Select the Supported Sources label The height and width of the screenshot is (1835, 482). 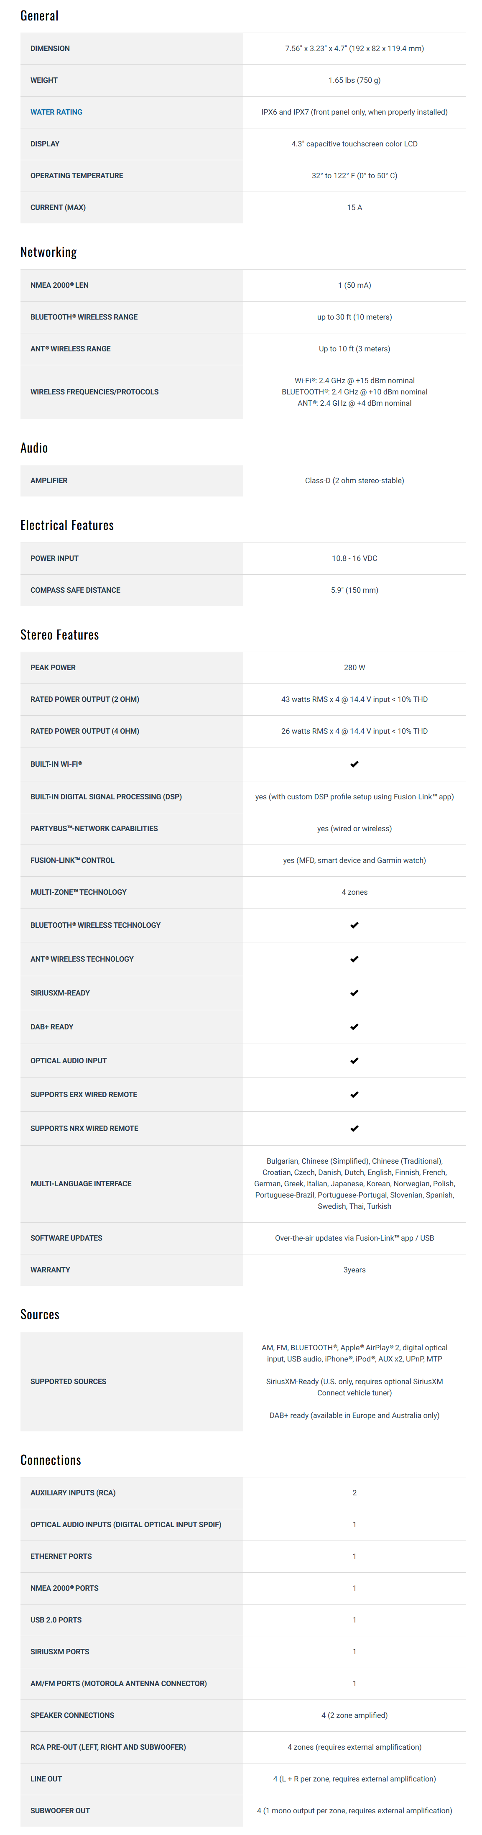pyautogui.click(x=68, y=1381)
